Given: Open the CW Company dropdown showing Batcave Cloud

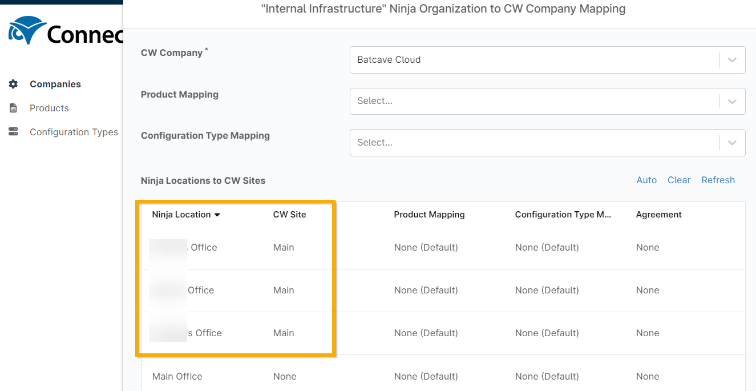Looking at the screenshot, I should tap(547, 60).
